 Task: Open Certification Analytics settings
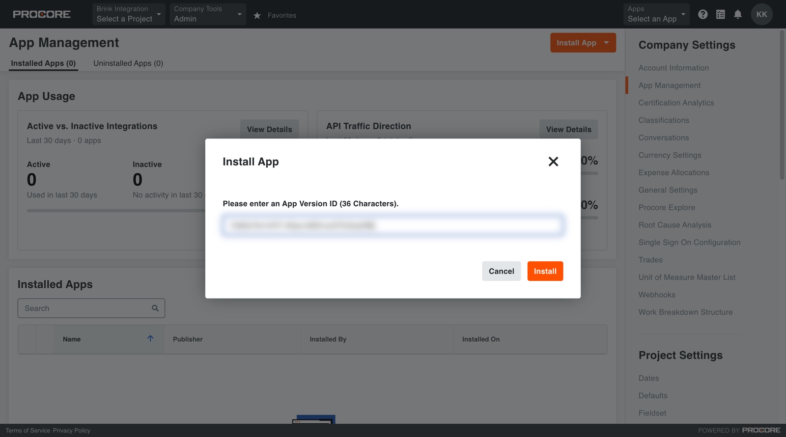(x=676, y=103)
